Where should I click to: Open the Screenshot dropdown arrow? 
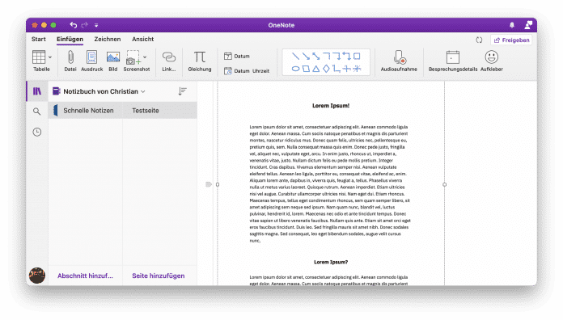(145, 57)
